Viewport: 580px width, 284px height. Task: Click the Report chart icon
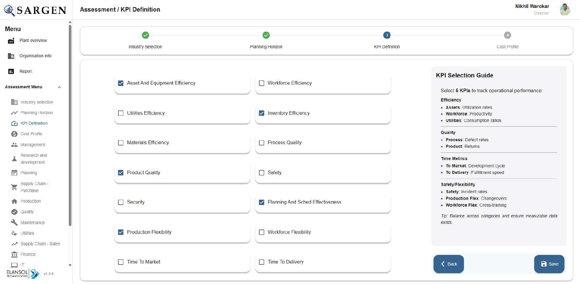(11, 71)
